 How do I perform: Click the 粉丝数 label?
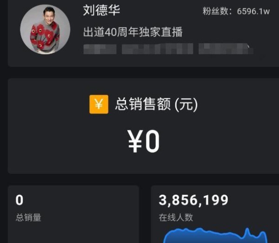coord(215,11)
